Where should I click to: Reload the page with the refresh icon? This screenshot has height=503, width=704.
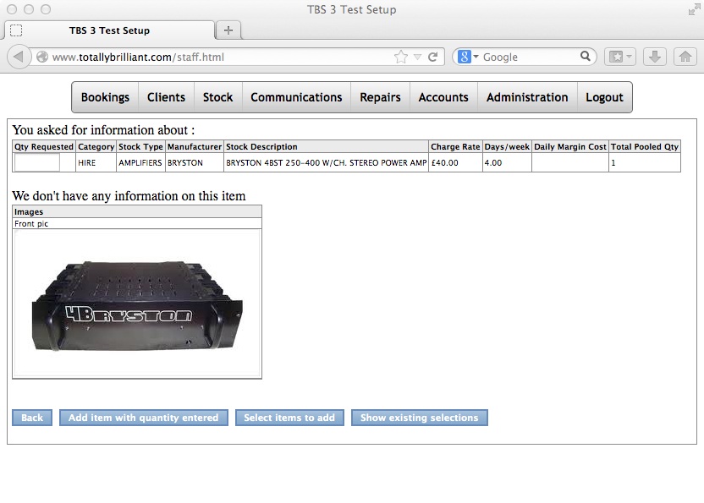click(433, 57)
